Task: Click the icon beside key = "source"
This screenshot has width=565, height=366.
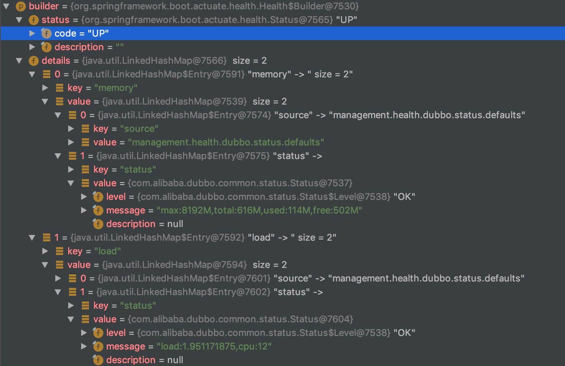Action: coord(85,129)
